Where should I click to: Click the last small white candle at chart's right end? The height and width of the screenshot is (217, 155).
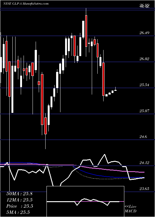(115, 90)
